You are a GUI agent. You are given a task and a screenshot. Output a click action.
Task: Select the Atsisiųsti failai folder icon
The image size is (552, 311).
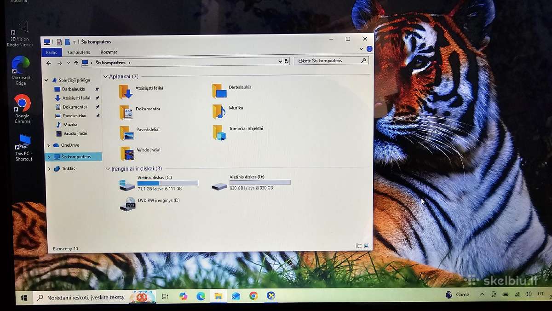pos(126,92)
